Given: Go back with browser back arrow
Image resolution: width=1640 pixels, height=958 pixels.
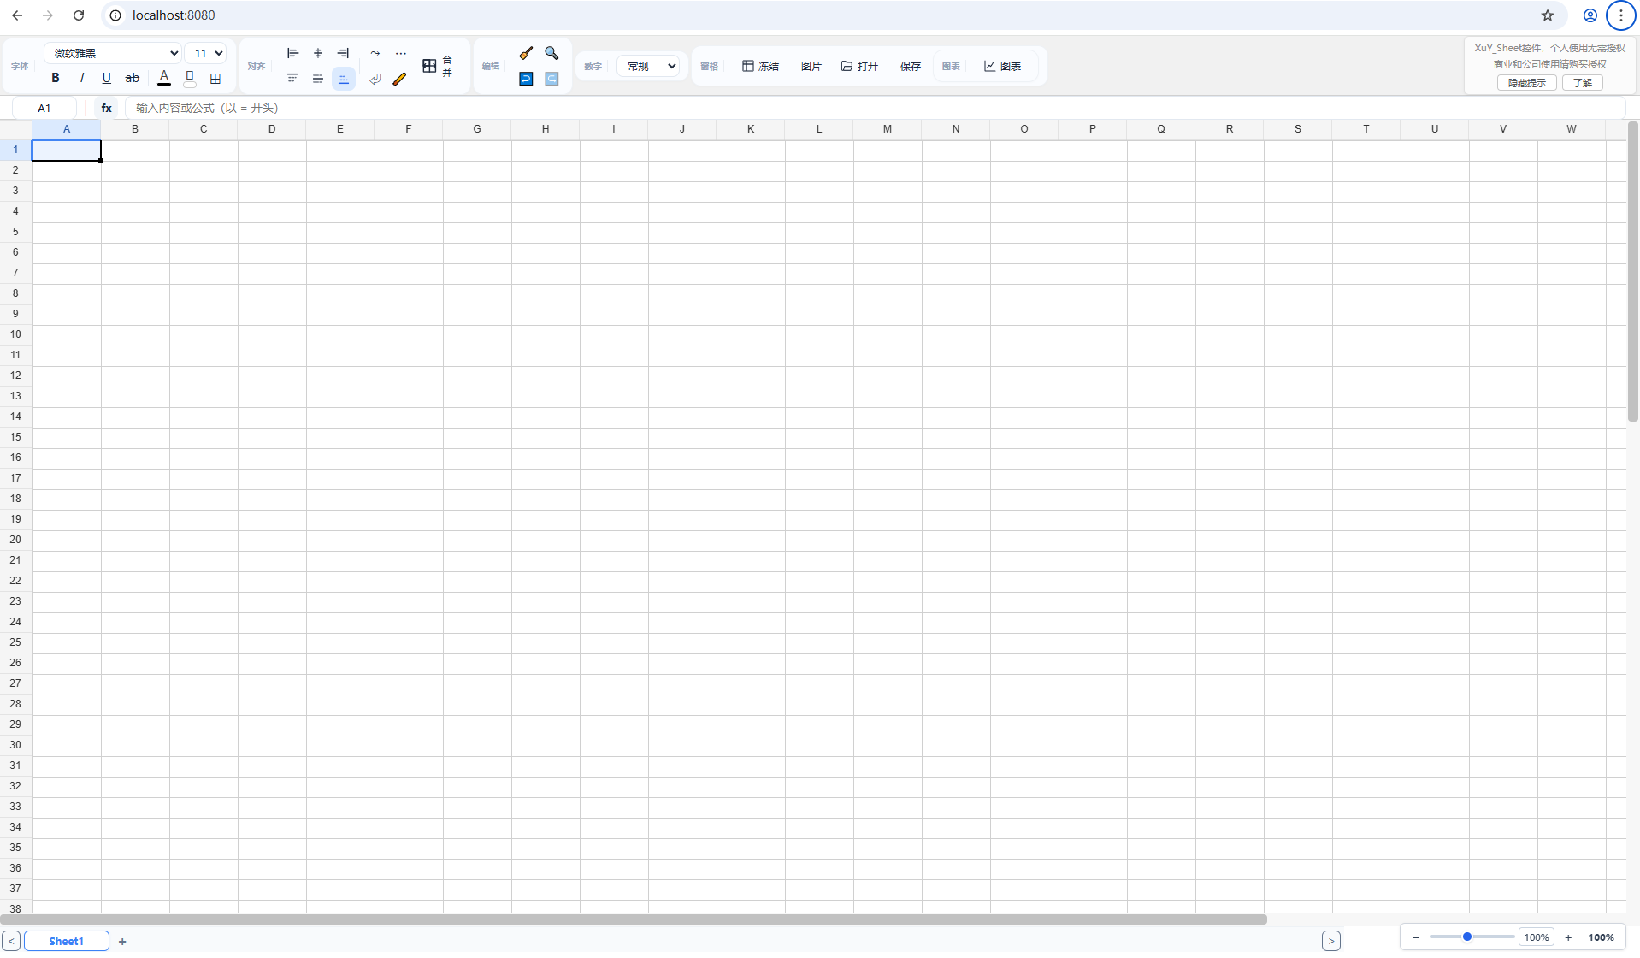Looking at the screenshot, I should pyautogui.click(x=17, y=15).
